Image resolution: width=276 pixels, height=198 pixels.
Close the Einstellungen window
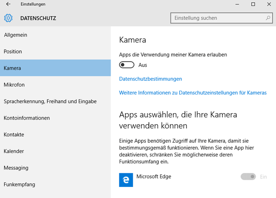pyautogui.click(x=269, y=4)
